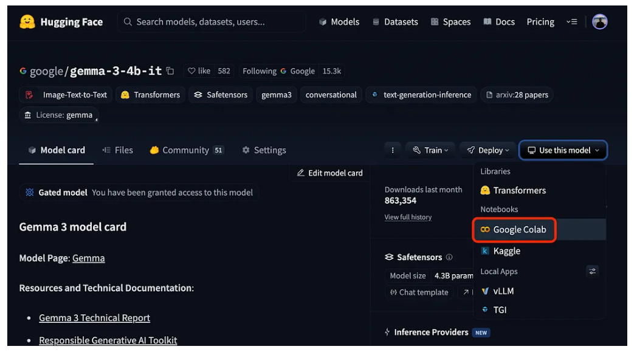Viewport: 637px width, 352px height.
Task: Open Gemma 3 Technical Report link
Action: pos(94,318)
